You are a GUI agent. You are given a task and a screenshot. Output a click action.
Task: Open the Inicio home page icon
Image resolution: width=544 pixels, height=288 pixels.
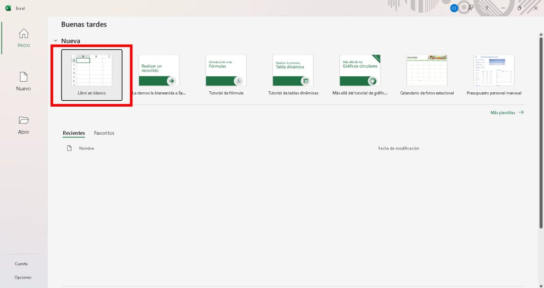pos(23,34)
